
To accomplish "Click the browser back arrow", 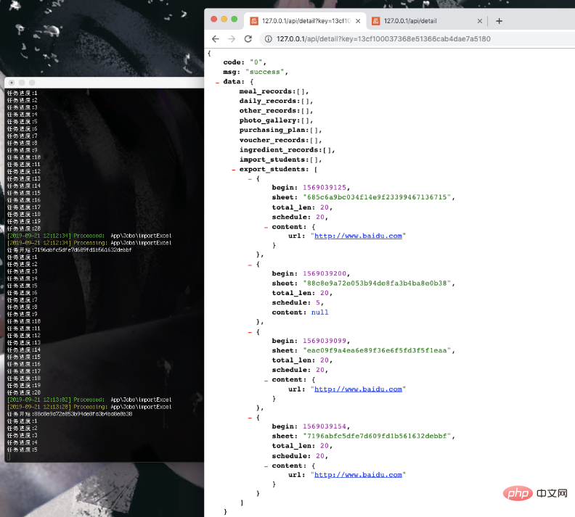I will click(216, 38).
